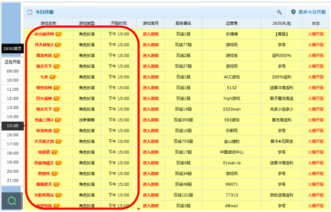This screenshot has width=331, height=212.
Task: Click the search magnifier icon in header
Action: tap(279, 12)
